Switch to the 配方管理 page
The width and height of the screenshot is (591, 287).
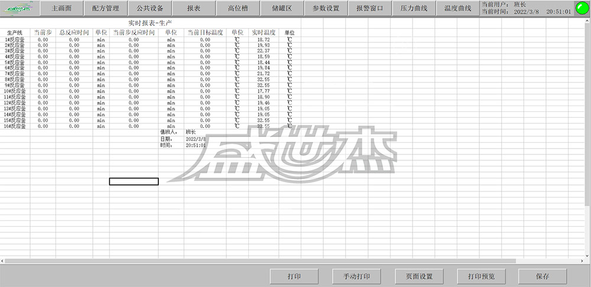click(x=106, y=8)
